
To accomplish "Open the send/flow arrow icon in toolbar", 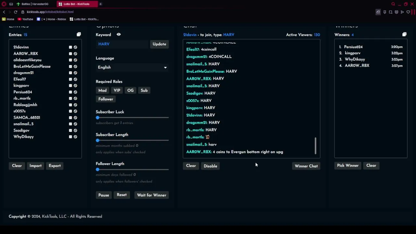I will (402, 12).
